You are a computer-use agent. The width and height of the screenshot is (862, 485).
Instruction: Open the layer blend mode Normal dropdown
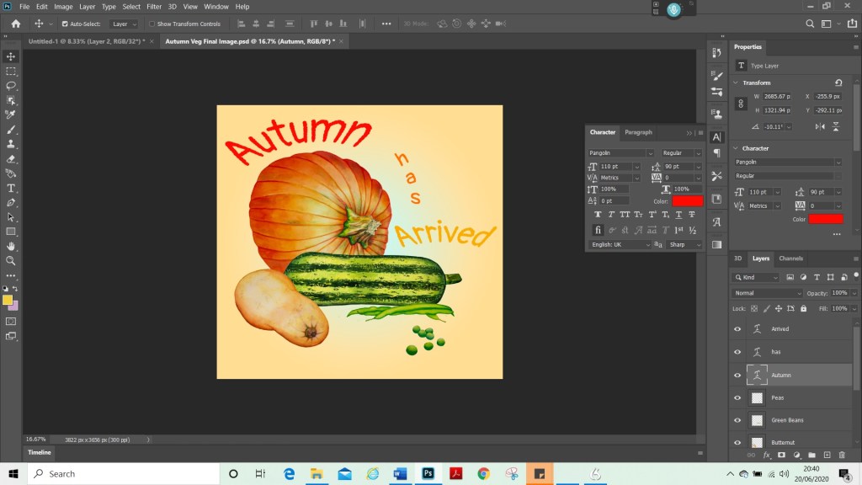[768, 293]
